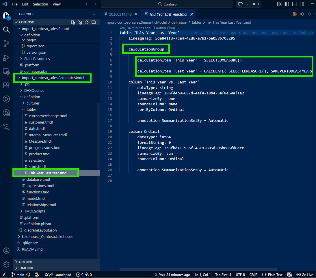Open Remote Explorer view
This screenshot has width=316, height=278.
point(6,71)
